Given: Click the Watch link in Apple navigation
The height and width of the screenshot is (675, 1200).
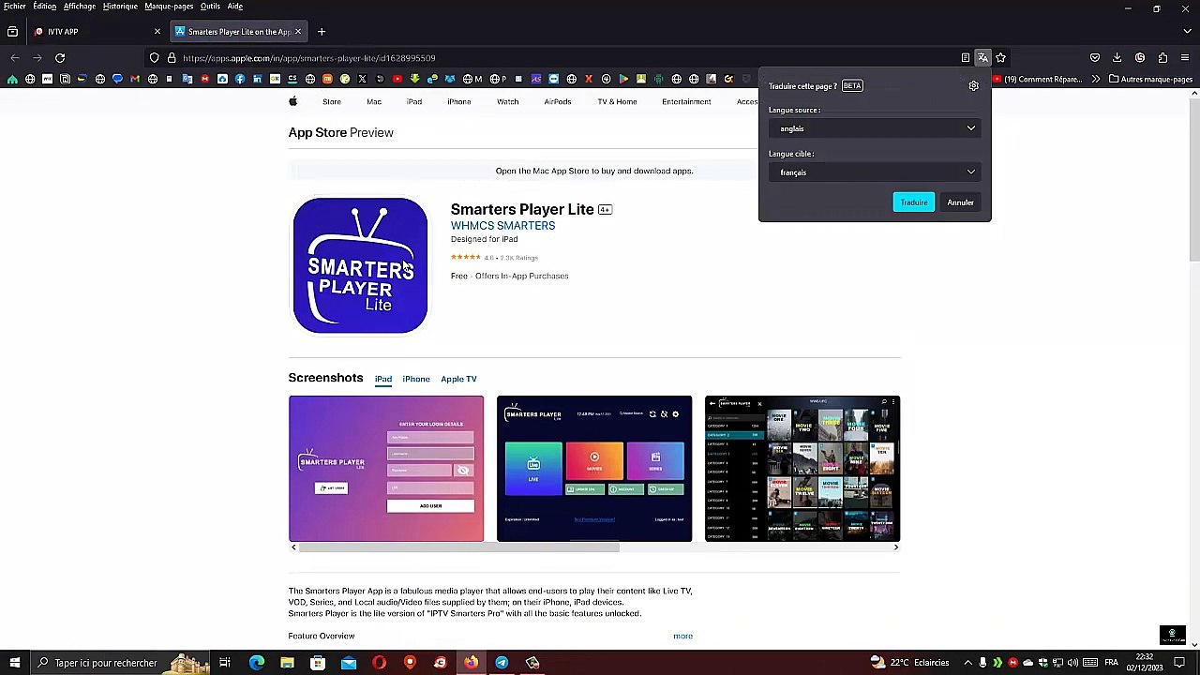Looking at the screenshot, I should coord(507,101).
